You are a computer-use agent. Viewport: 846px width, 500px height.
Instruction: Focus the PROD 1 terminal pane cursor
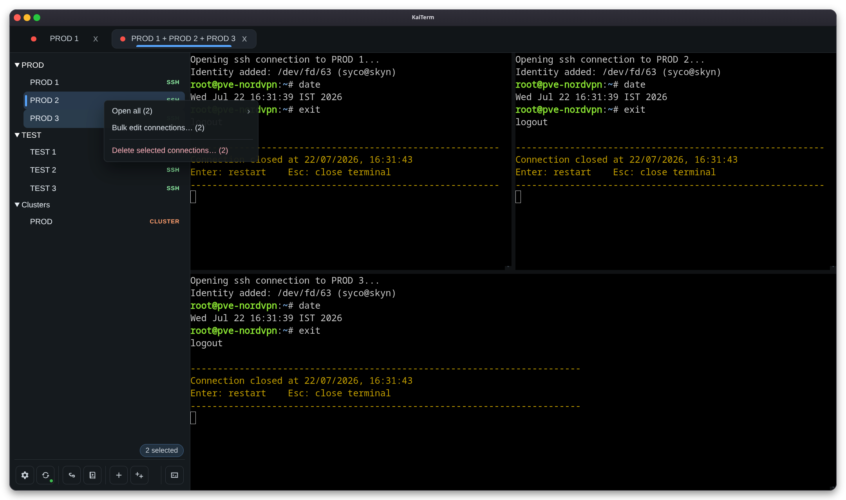tap(193, 197)
